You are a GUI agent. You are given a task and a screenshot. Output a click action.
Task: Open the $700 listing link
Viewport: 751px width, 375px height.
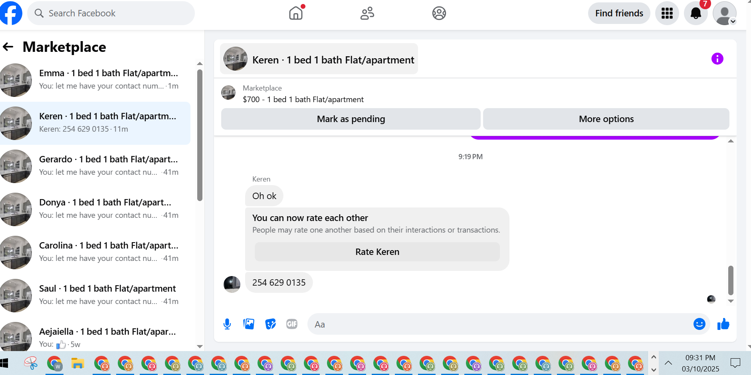point(303,99)
